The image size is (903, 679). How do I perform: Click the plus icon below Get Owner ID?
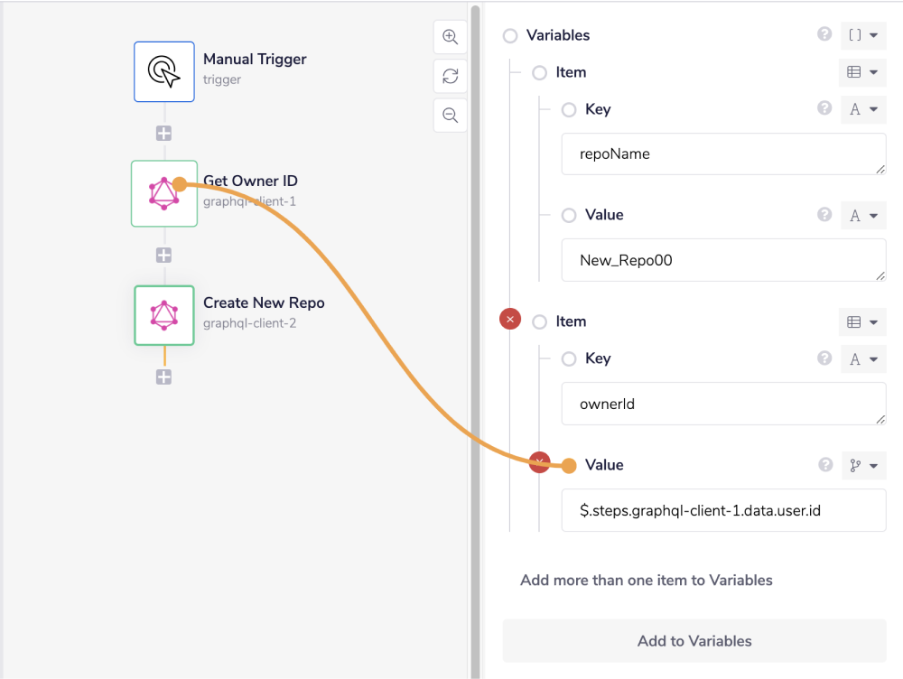coord(163,255)
